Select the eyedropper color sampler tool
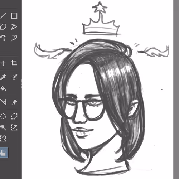This screenshot has width=179, height=179. tap(3, 77)
